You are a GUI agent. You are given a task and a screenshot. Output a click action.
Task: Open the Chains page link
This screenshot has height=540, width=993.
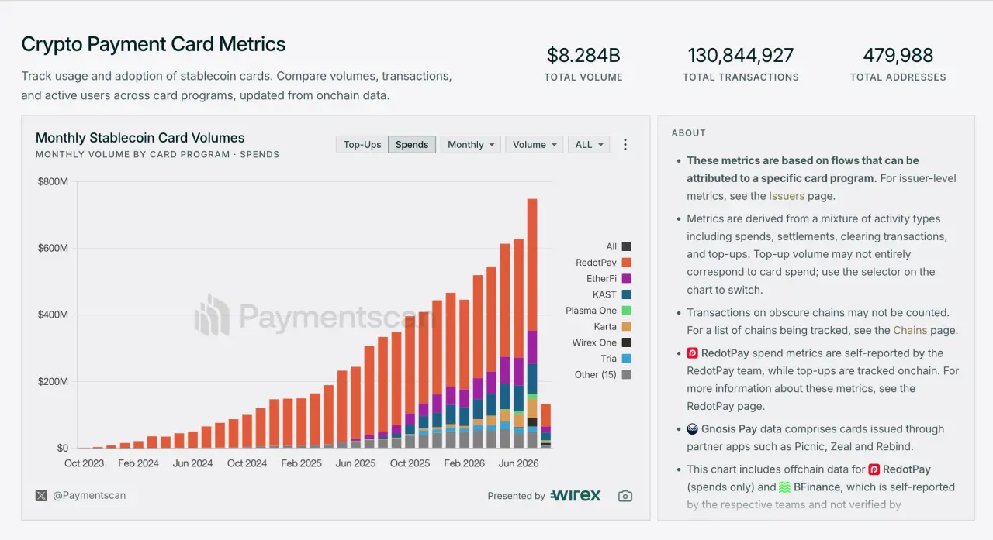click(x=910, y=330)
